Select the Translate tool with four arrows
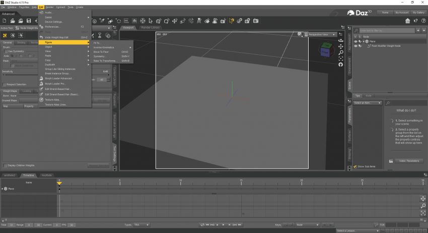 point(175,21)
